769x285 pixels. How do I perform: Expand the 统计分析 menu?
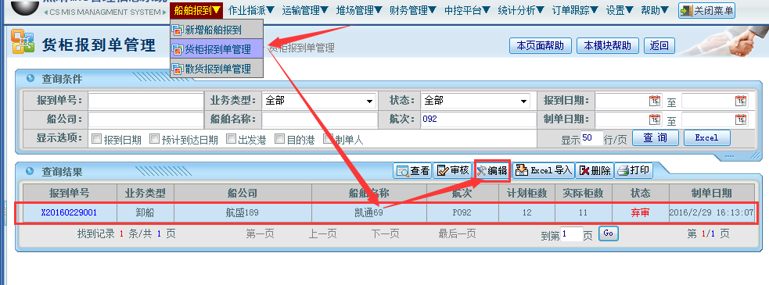click(521, 10)
